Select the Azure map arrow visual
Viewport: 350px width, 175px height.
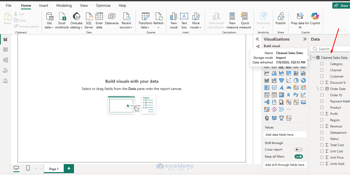point(282,88)
